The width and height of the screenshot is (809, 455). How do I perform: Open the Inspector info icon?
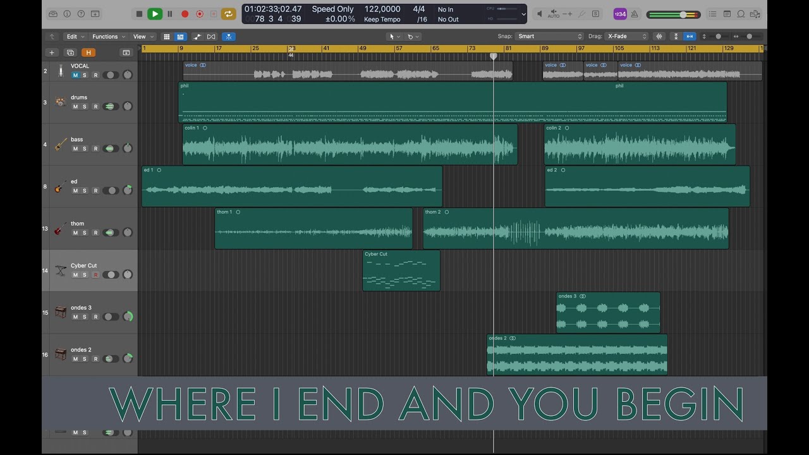click(67, 14)
